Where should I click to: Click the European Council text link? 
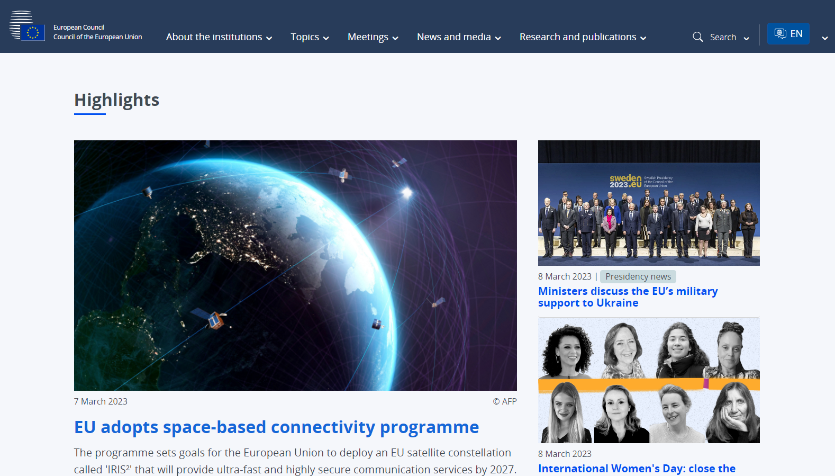click(79, 28)
